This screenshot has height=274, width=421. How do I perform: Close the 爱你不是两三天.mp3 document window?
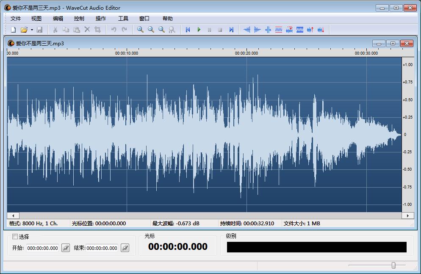click(x=407, y=44)
